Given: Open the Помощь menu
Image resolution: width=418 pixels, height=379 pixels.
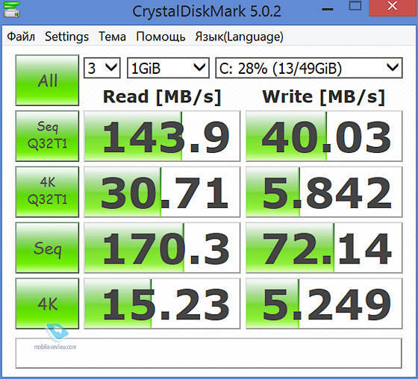Looking at the screenshot, I should [160, 37].
